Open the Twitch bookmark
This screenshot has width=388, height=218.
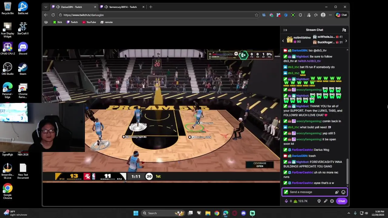[72, 22]
